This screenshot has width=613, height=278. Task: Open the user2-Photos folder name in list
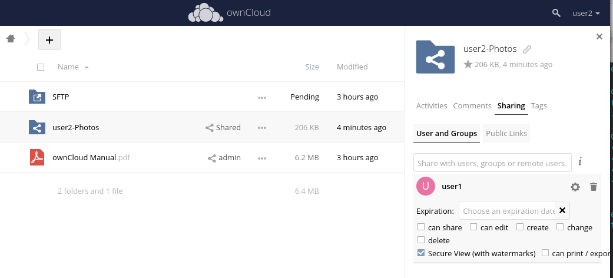pos(76,127)
